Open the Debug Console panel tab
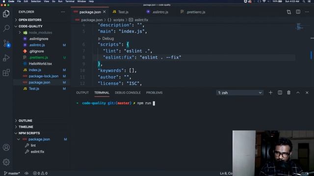314x176 pixels. click(x=128, y=92)
